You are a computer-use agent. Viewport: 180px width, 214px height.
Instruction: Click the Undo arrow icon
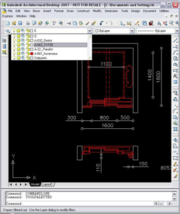click(x=101, y=23)
